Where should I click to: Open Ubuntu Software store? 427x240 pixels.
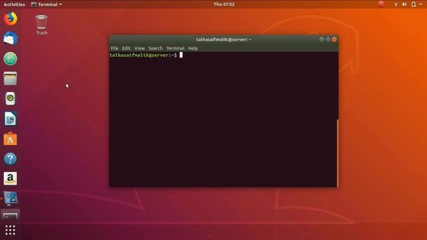(x=11, y=139)
